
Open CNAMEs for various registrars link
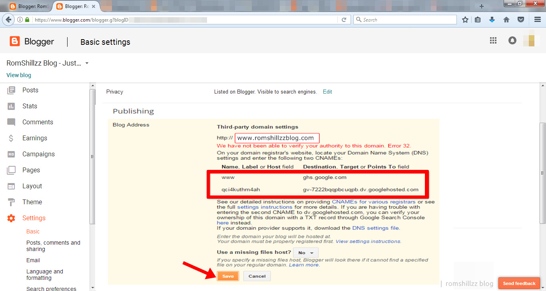[374, 202]
